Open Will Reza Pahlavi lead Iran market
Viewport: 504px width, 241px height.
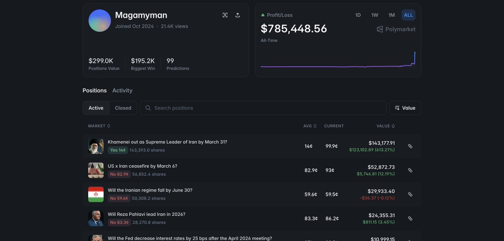pos(147,214)
